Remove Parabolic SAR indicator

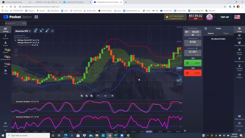pos(37,45)
